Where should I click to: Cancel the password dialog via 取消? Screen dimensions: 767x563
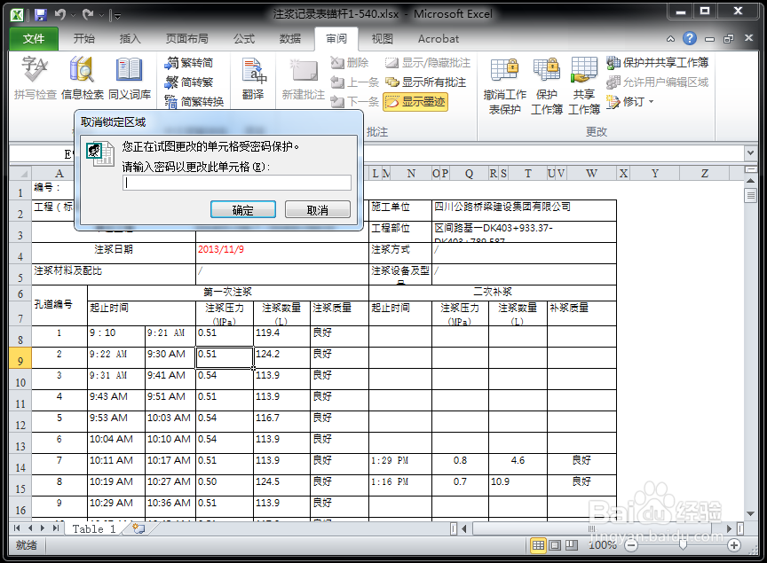(318, 209)
